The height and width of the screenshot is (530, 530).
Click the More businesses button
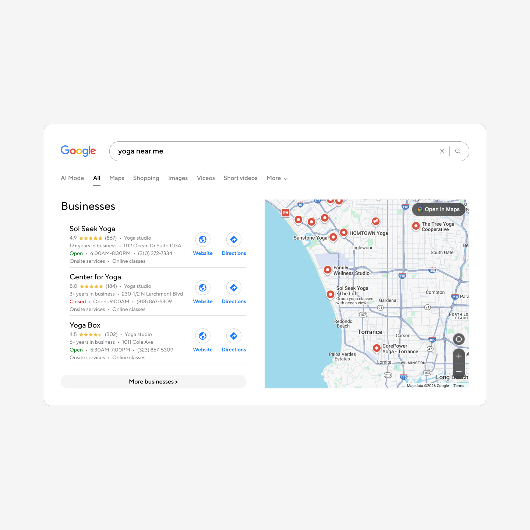(153, 382)
